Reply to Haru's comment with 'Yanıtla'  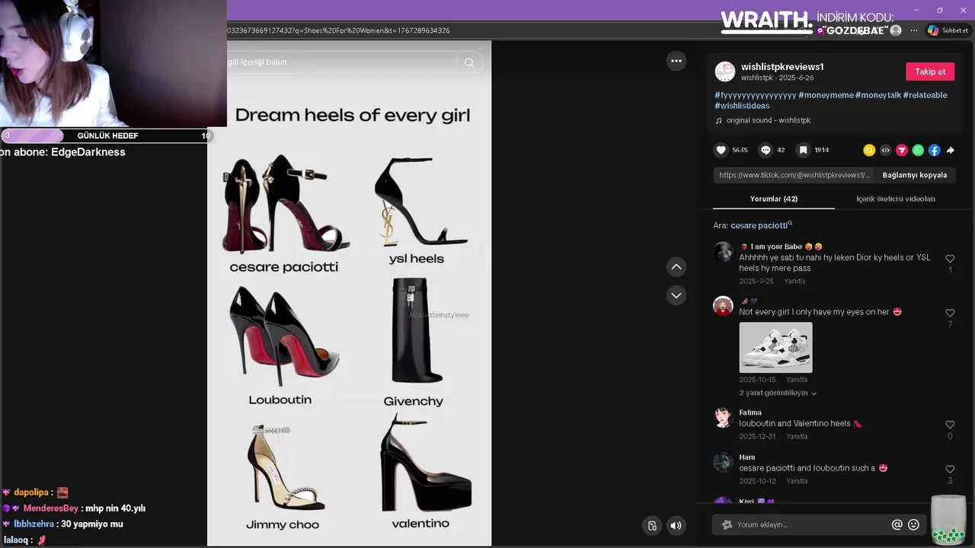pyautogui.click(x=797, y=481)
